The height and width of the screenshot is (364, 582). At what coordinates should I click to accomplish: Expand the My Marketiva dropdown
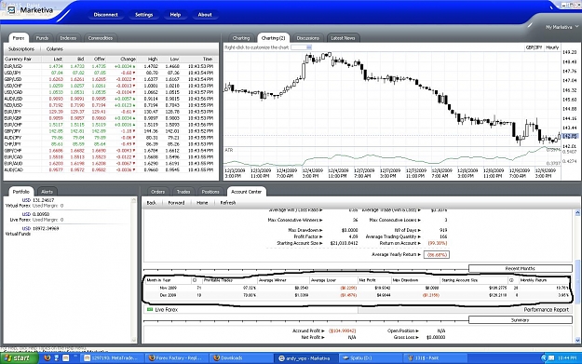point(562,27)
